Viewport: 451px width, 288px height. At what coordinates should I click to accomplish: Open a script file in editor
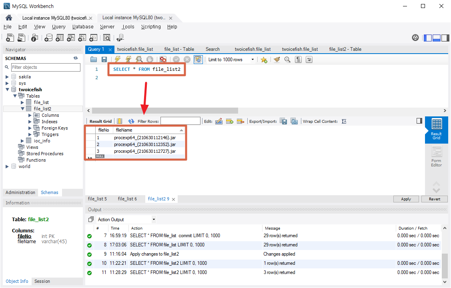[x=94, y=60]
